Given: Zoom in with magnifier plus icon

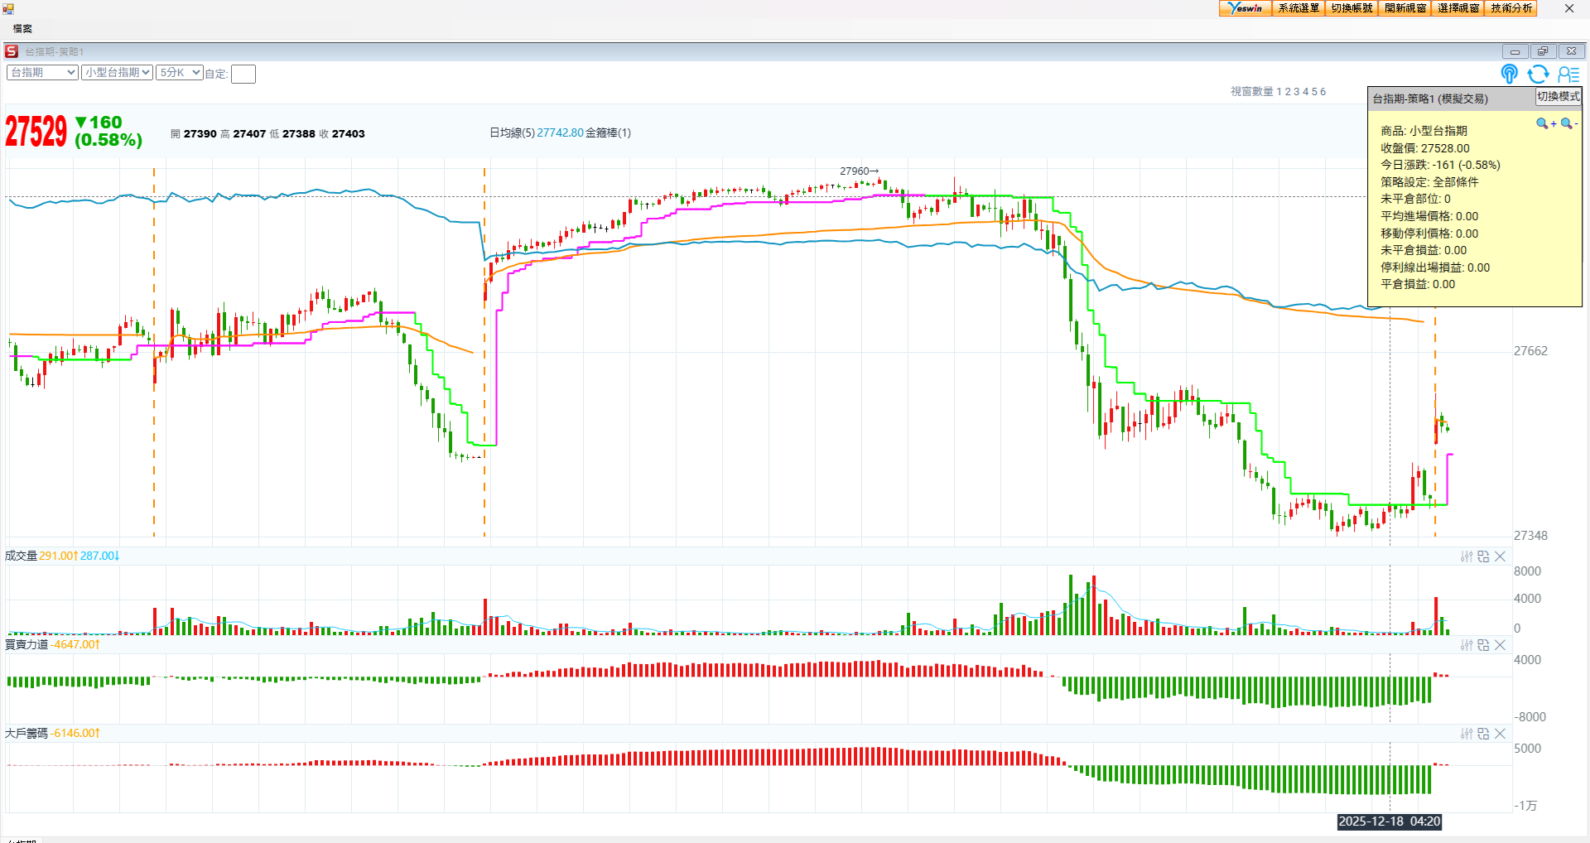Looking at the screenshot, I should tap(1544, 123).
